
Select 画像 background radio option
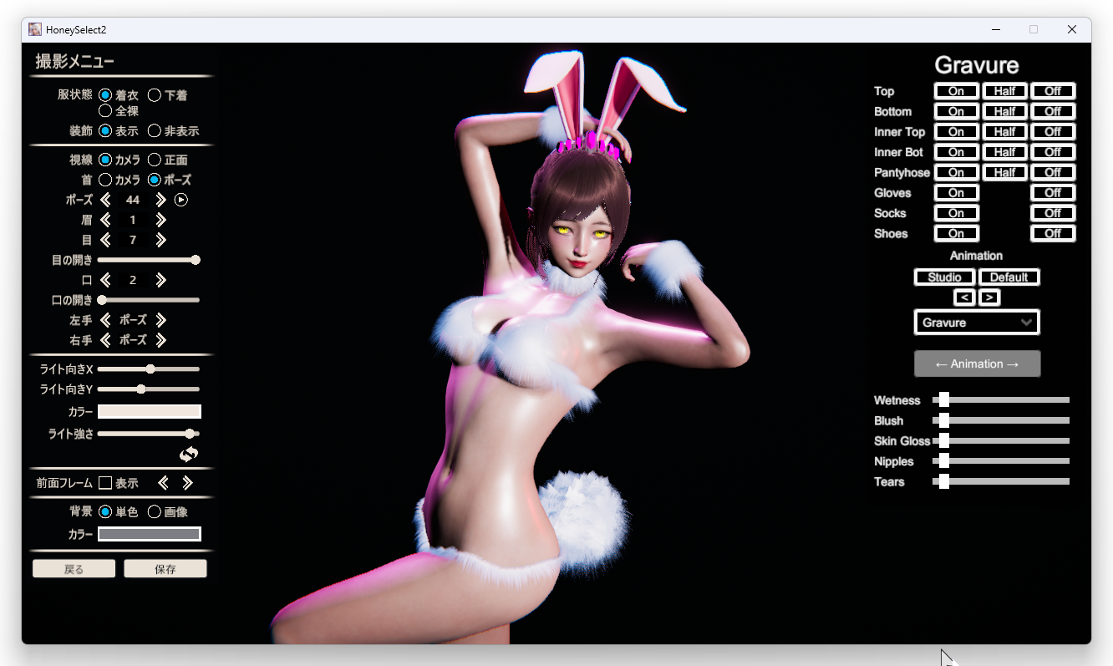pos(155,511)
